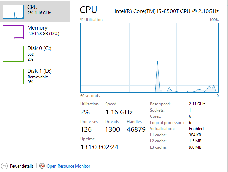
Task: Click the Fewer details text button
Action: (22, 166)
